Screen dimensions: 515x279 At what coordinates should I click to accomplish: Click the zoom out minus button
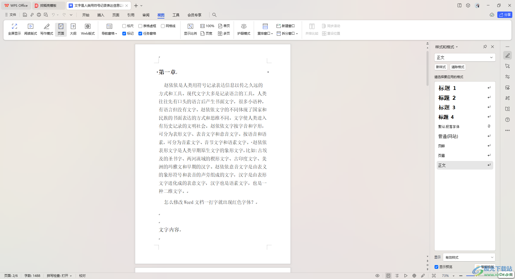point(461,276)
